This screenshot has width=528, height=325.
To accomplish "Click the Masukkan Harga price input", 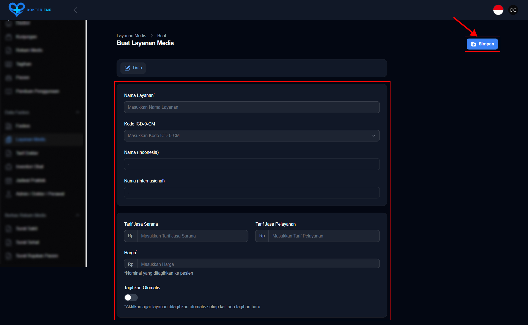I will [258, 264].
